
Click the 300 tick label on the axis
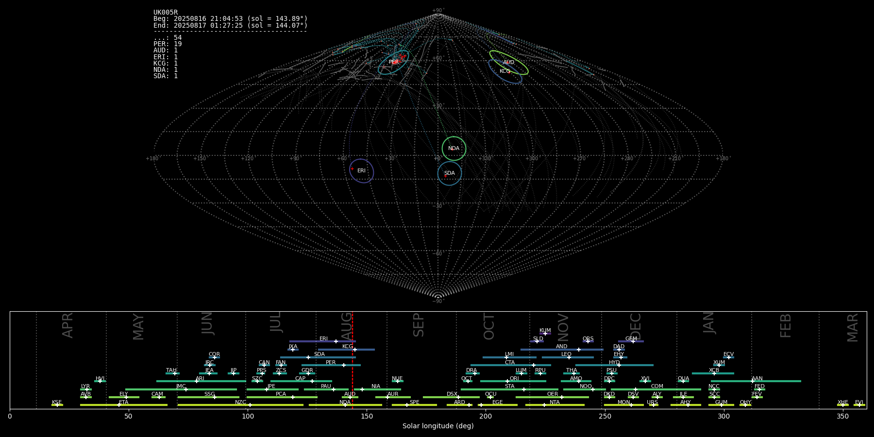pos(723,416)
